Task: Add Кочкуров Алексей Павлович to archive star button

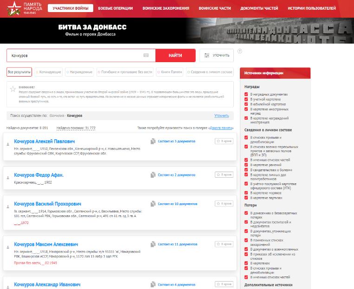Action: point(224,141)
